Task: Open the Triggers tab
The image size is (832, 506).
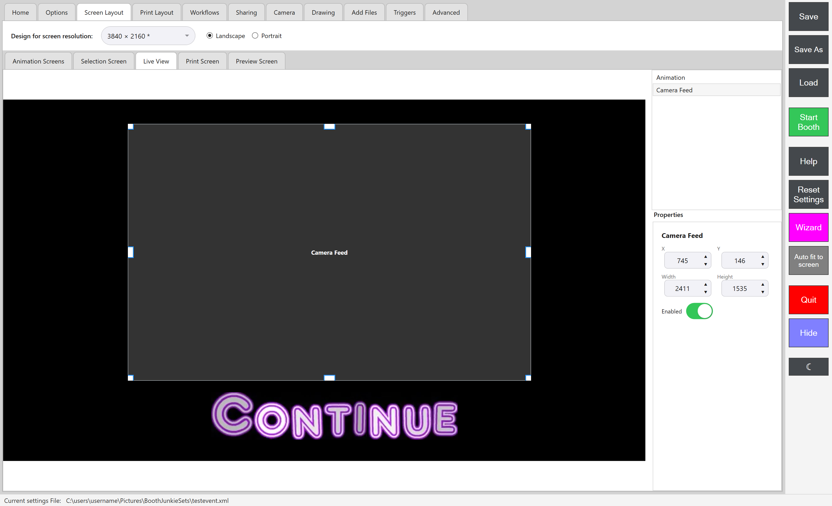Action: 404,13
